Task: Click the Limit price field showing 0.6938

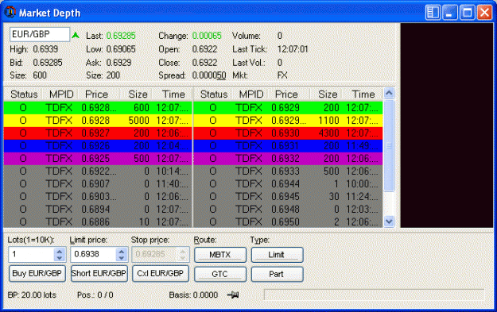Action: 94,254
